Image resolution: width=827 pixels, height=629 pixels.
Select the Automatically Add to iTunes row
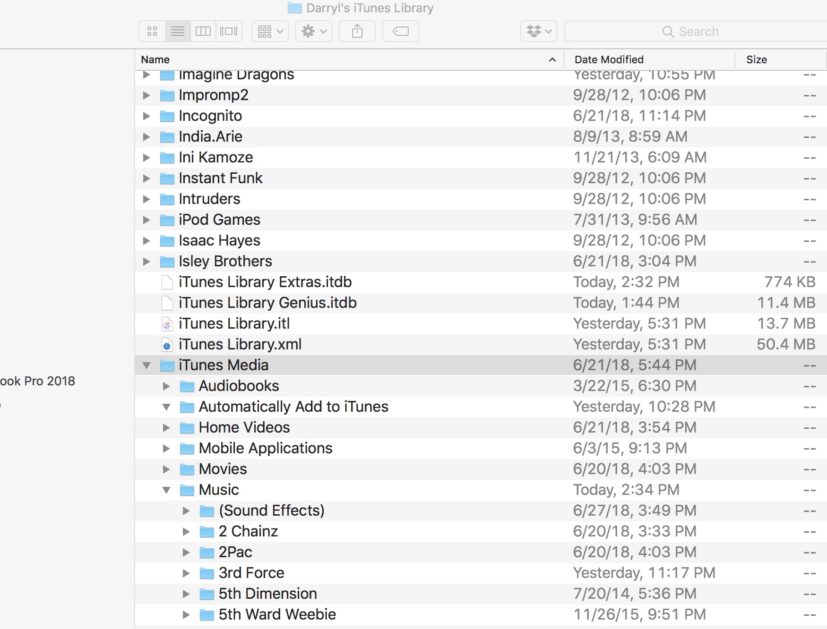[x=481, y=407]
